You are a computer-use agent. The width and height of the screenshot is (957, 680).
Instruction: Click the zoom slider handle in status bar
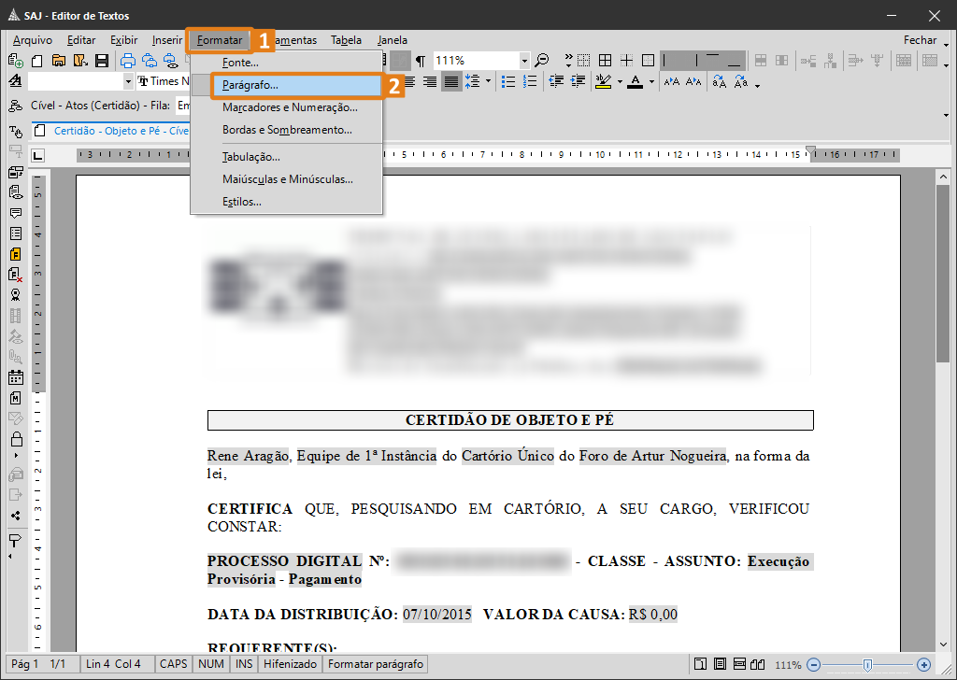click(x=867, y=665)
